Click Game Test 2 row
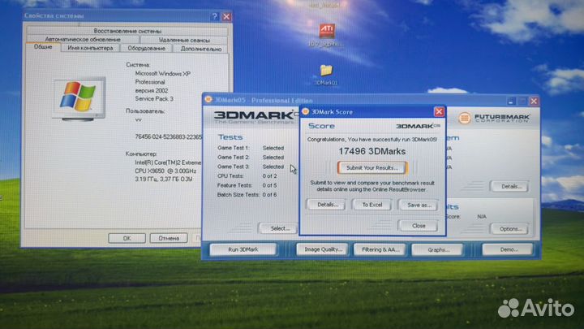 tap(251, 158)
